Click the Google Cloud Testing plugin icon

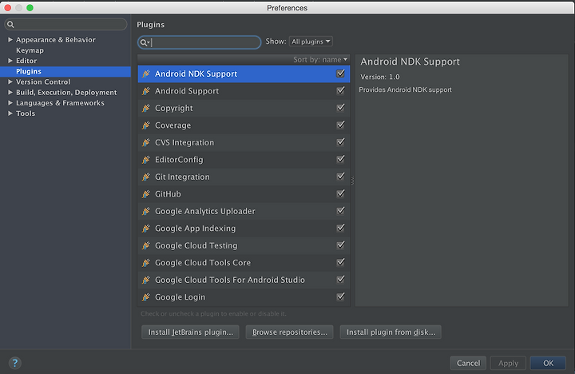pos(146,245)
